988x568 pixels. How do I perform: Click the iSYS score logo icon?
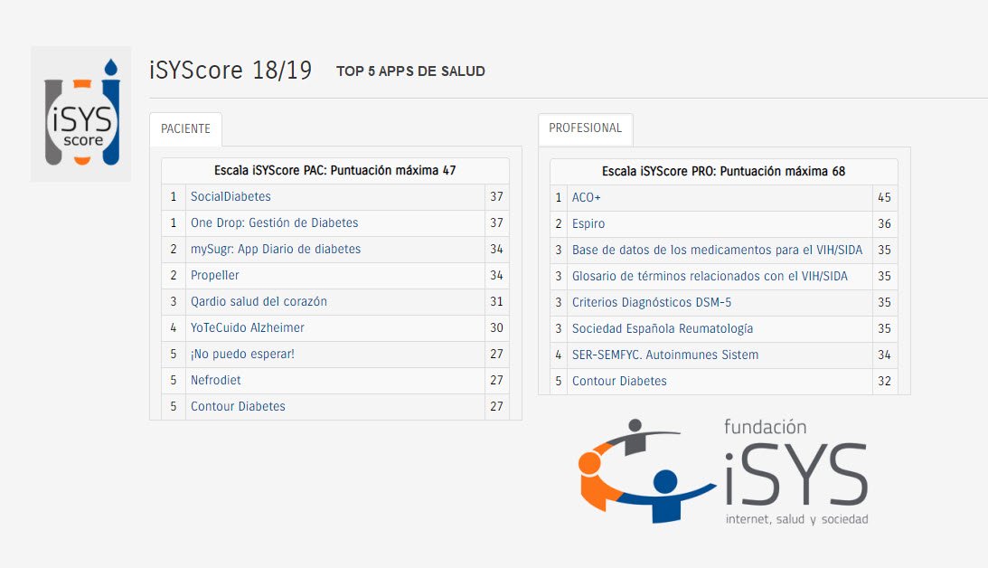point(81,114)
